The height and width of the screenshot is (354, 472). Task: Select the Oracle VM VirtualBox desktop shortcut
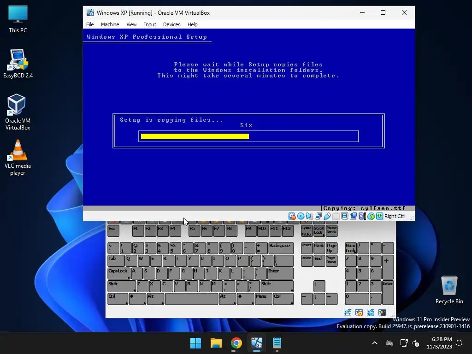click(x=18, y=112)
